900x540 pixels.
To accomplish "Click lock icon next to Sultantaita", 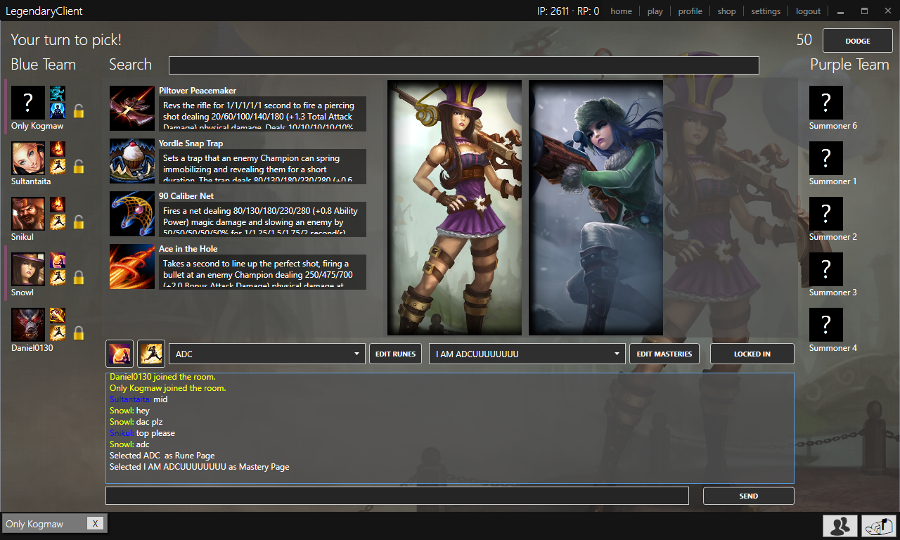I will (79, 166).
